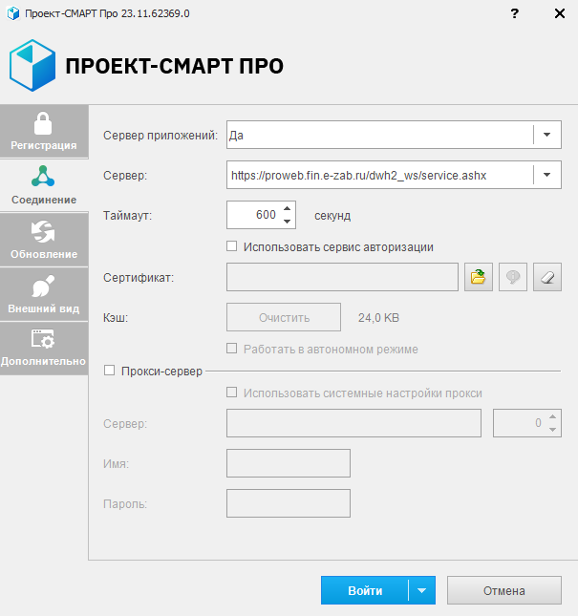Click the help question mark in title bar
The height and width of the screenshot is (616, 578).
click(515, 14)
